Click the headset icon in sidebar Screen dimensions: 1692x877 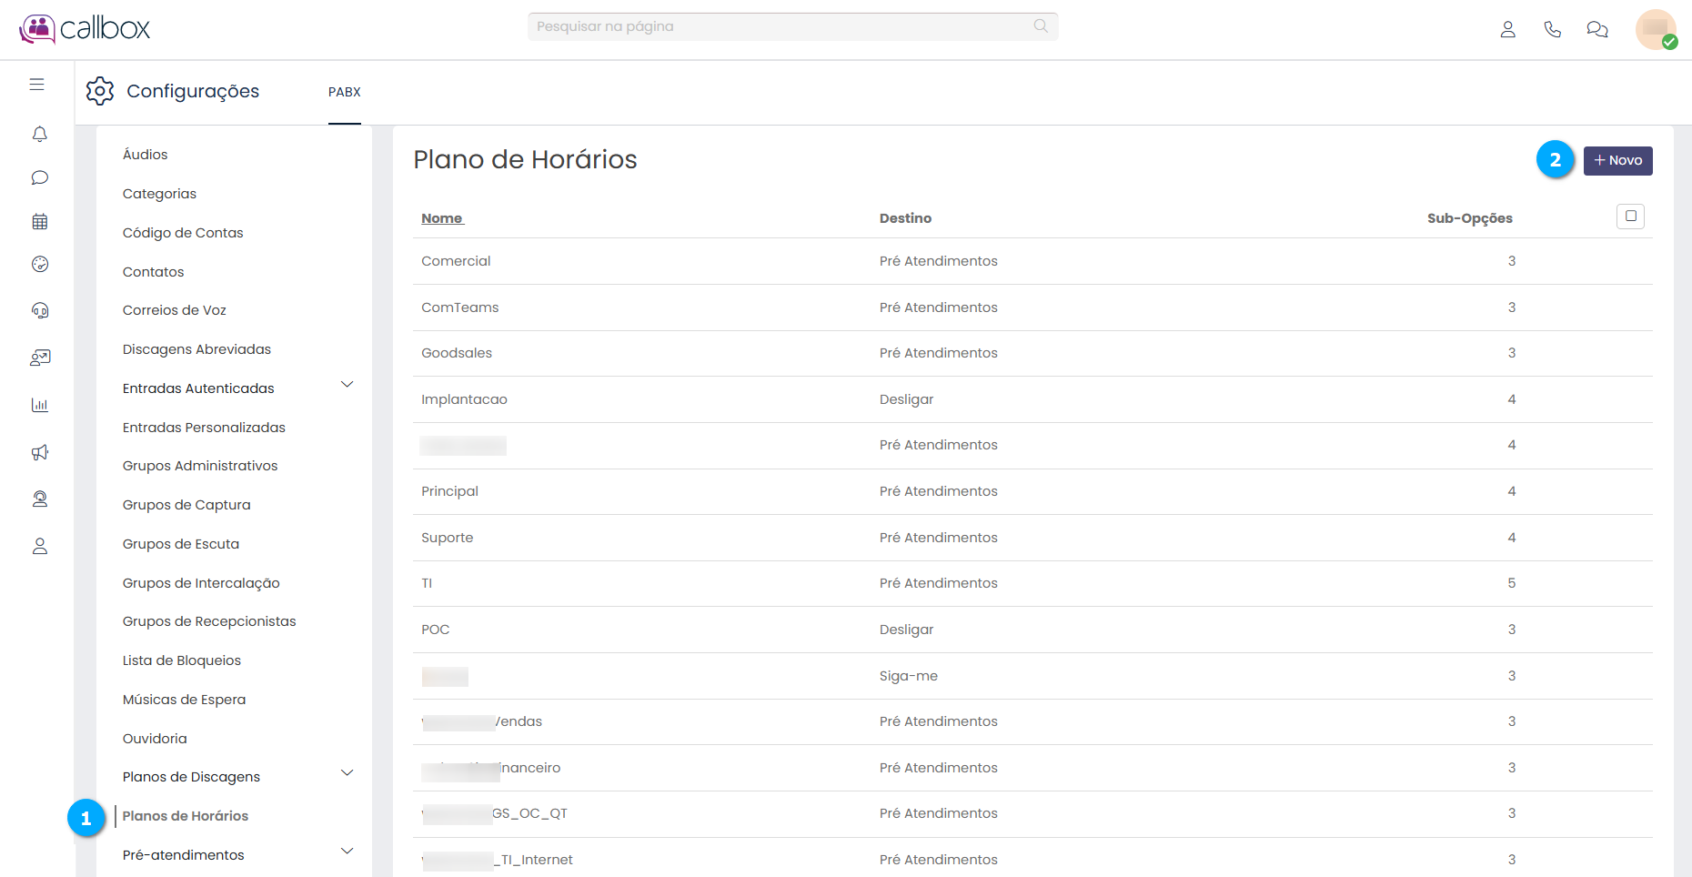click(x=39, y=310)
